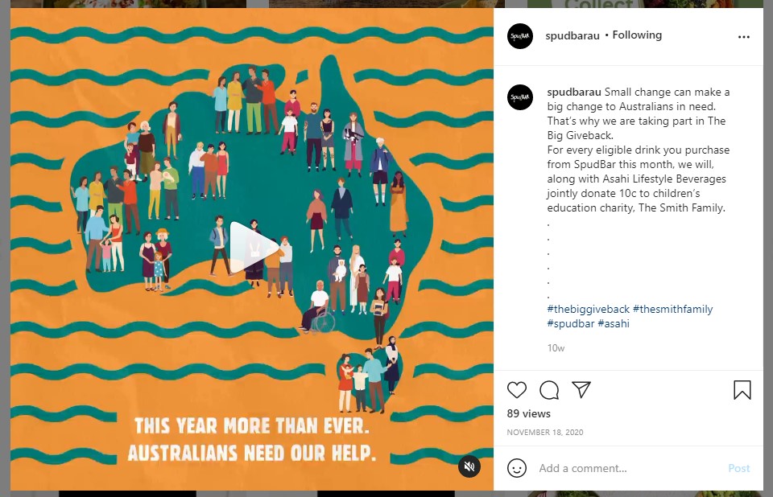
Task: Open the #thesmithfamily hashtag
Action: (673, 310)
